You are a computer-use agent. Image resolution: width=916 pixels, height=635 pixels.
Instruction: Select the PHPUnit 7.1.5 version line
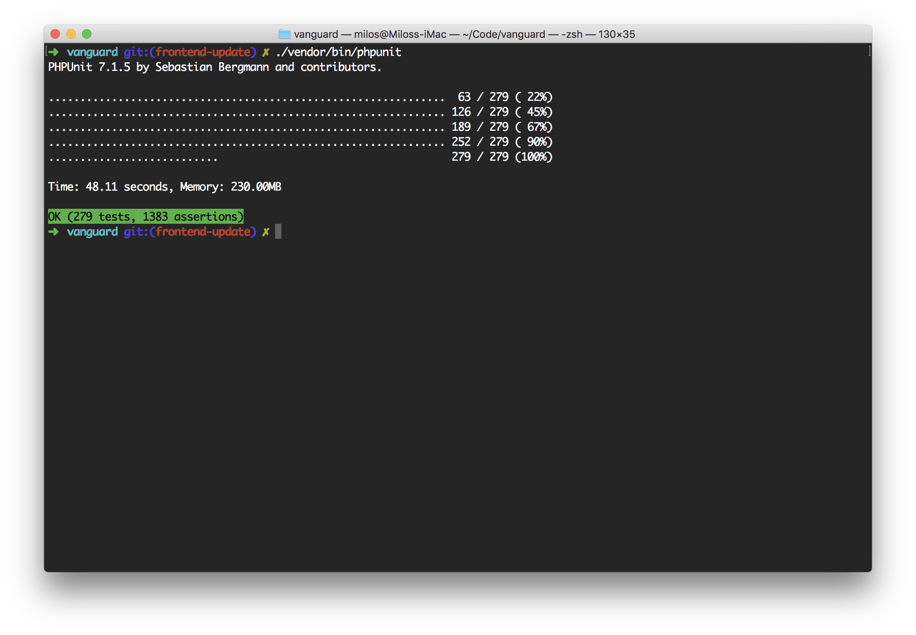click(x=215, y=67)
